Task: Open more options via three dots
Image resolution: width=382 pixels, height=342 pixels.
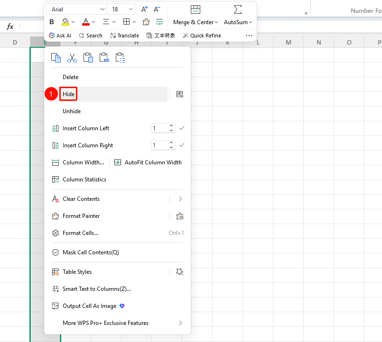Action: [x=249, y=36]
